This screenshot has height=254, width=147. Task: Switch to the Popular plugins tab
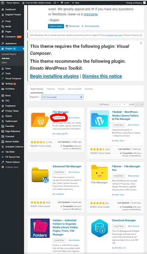click(61, 89)
